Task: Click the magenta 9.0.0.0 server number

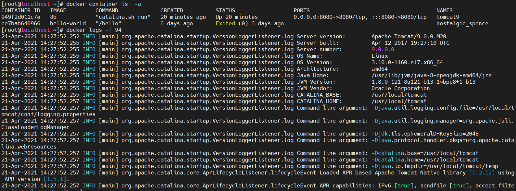Action: click(x=383, y=49)
